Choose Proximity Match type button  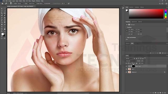coord(47,3)
